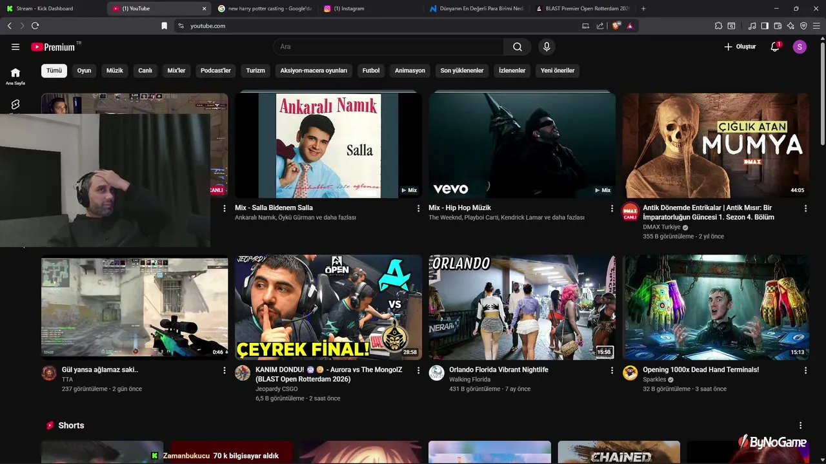Open the DMAX Türkiye channel avatar
Screen dimensions: 826x464
[x=630, y=211]
